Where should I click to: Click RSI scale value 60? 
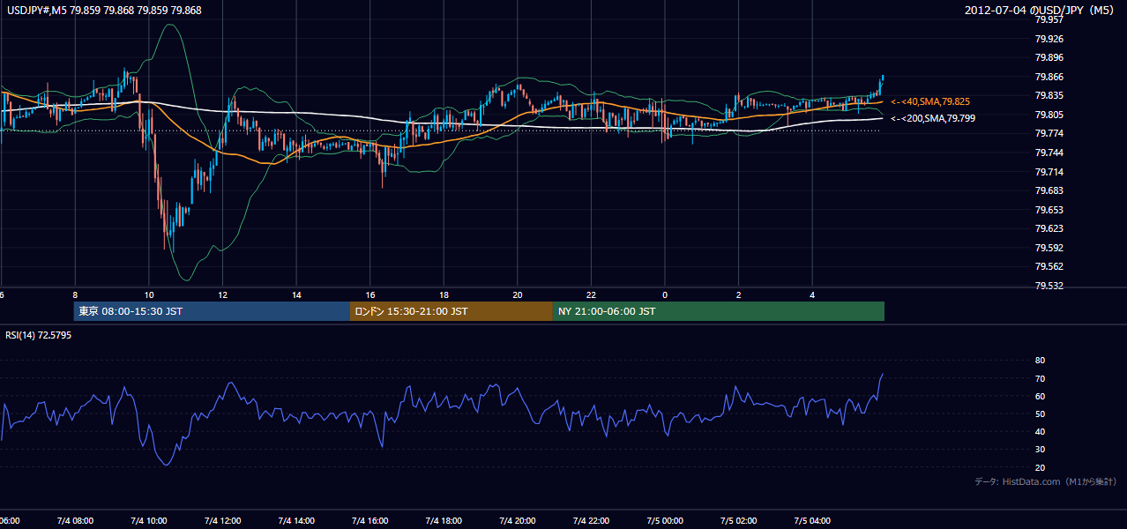click(1040, 396)
